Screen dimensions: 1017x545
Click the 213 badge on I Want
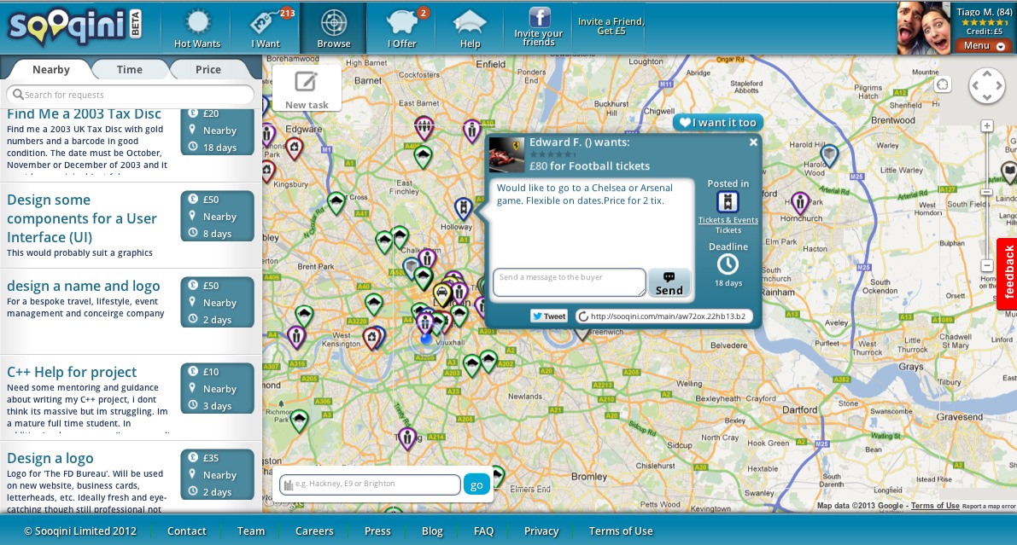pyautogui.click(x=287, y=13)
